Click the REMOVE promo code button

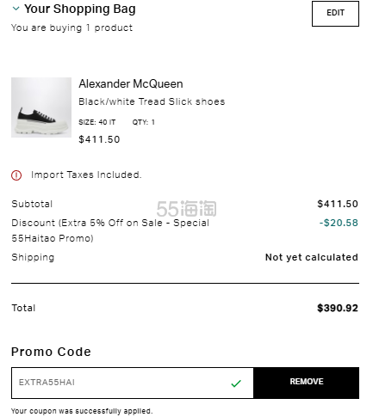(306, 383)
